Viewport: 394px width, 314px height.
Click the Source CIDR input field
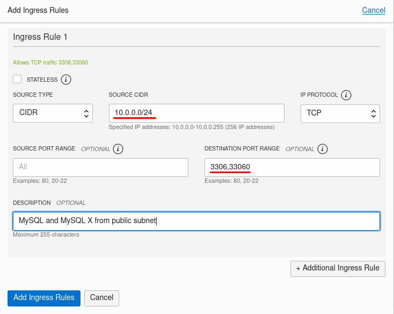coord(196,113)
